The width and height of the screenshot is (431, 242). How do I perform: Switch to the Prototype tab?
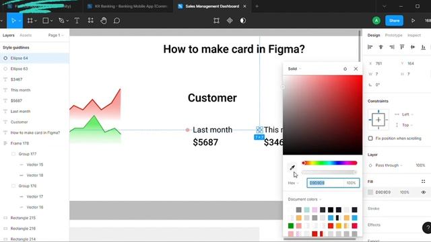(x=393, y=36)
